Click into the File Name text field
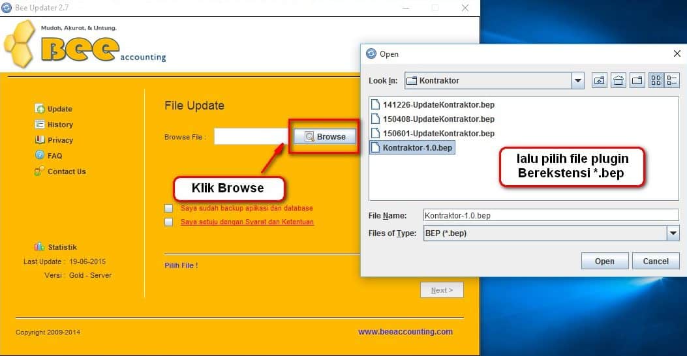The width and height of the screenshot is (687, 356). pyautogui.click(x=550, y=216)
